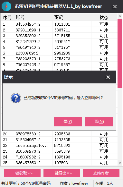Click the 一键获取>> button
Screen dimensions: 123x187
22,173
